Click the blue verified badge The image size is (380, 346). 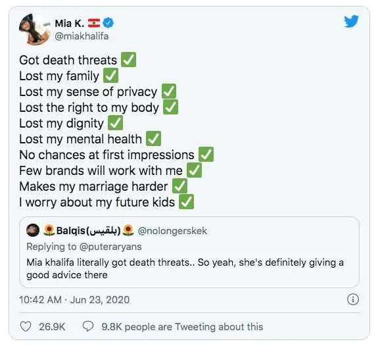pyautogui.click(x=108, y=23)
